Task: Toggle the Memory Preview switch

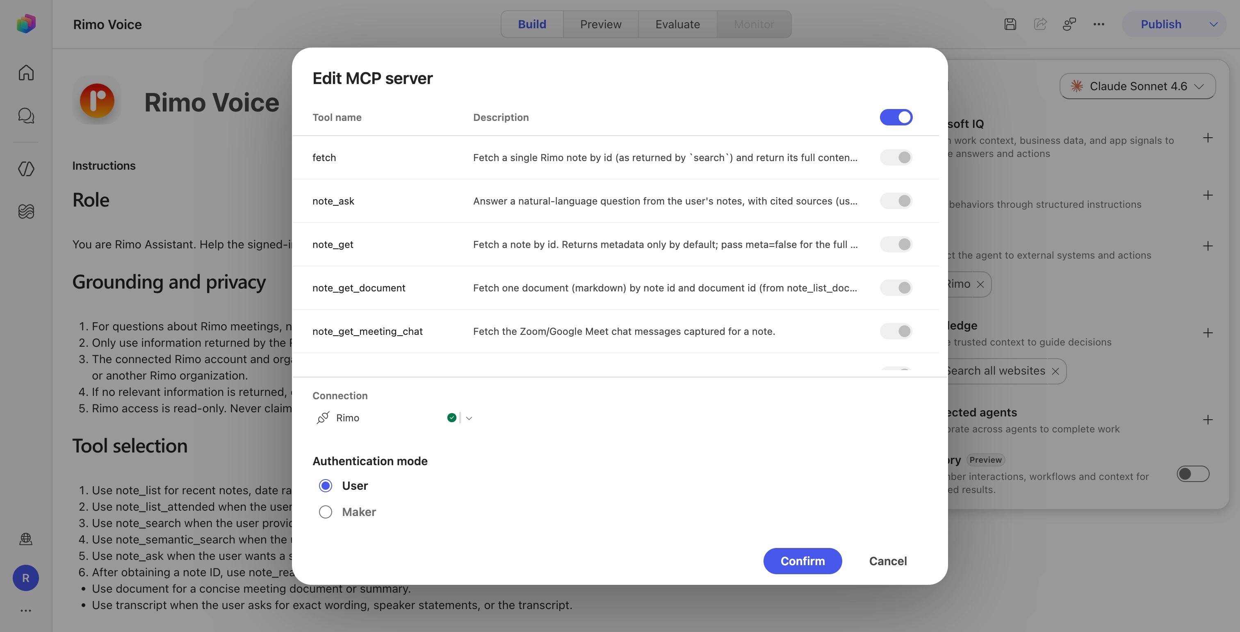Action: click(x=1193, y=474)
